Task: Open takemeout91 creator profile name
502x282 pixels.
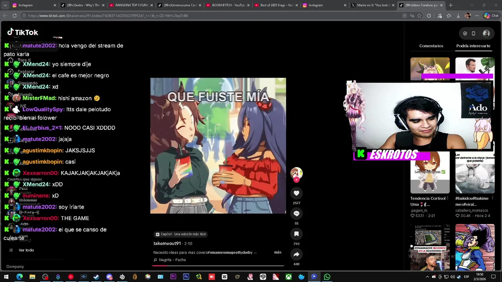Action: coord(167,244)
